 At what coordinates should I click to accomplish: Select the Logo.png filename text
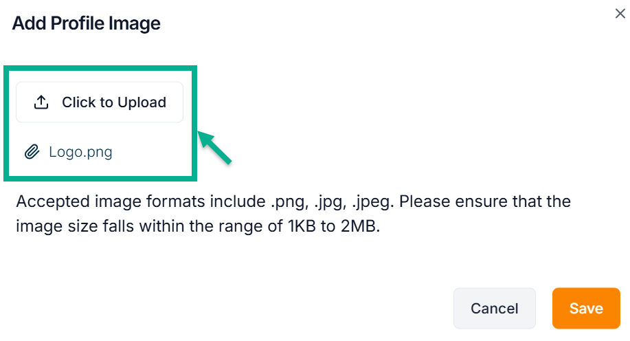coord(80,152)
